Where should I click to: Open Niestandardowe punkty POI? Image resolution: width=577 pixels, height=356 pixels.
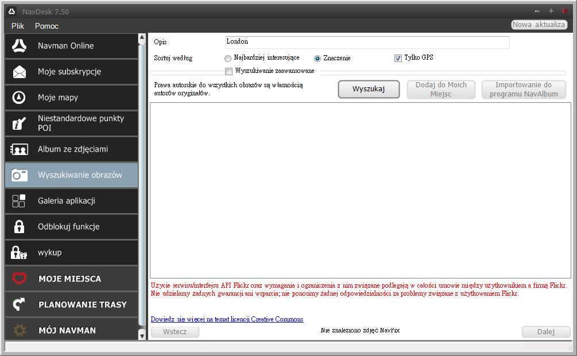[x=71, y=123]
